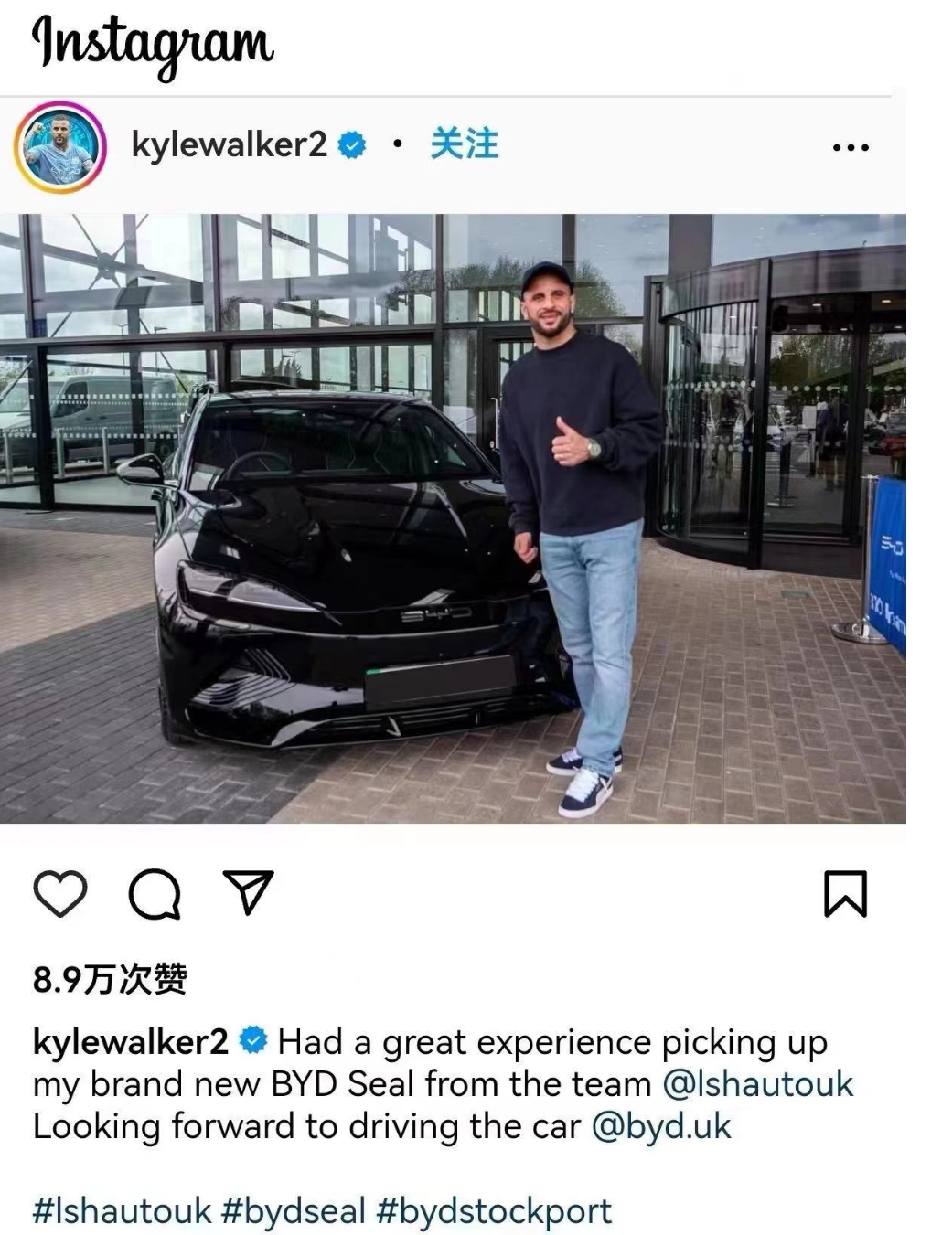
Task: View the 8.9万次赞 likes count
Action: 110,979
